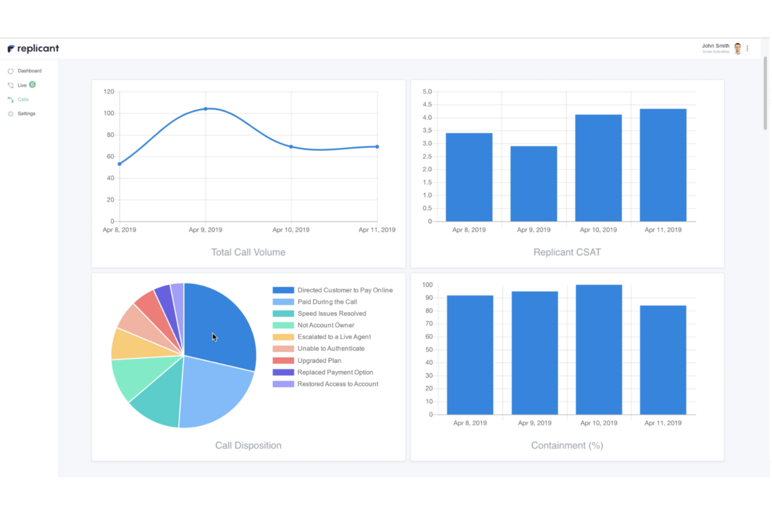Click the green Calls handset icon
772x515 pixels.
[x=10, y=99]
